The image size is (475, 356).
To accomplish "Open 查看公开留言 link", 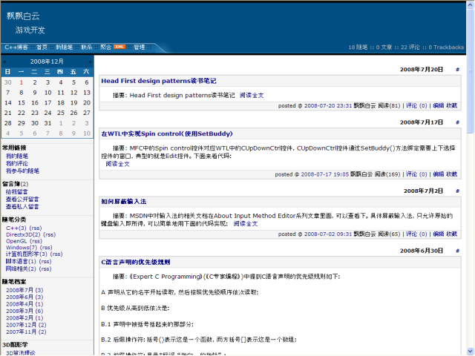I will pos(22,200).
